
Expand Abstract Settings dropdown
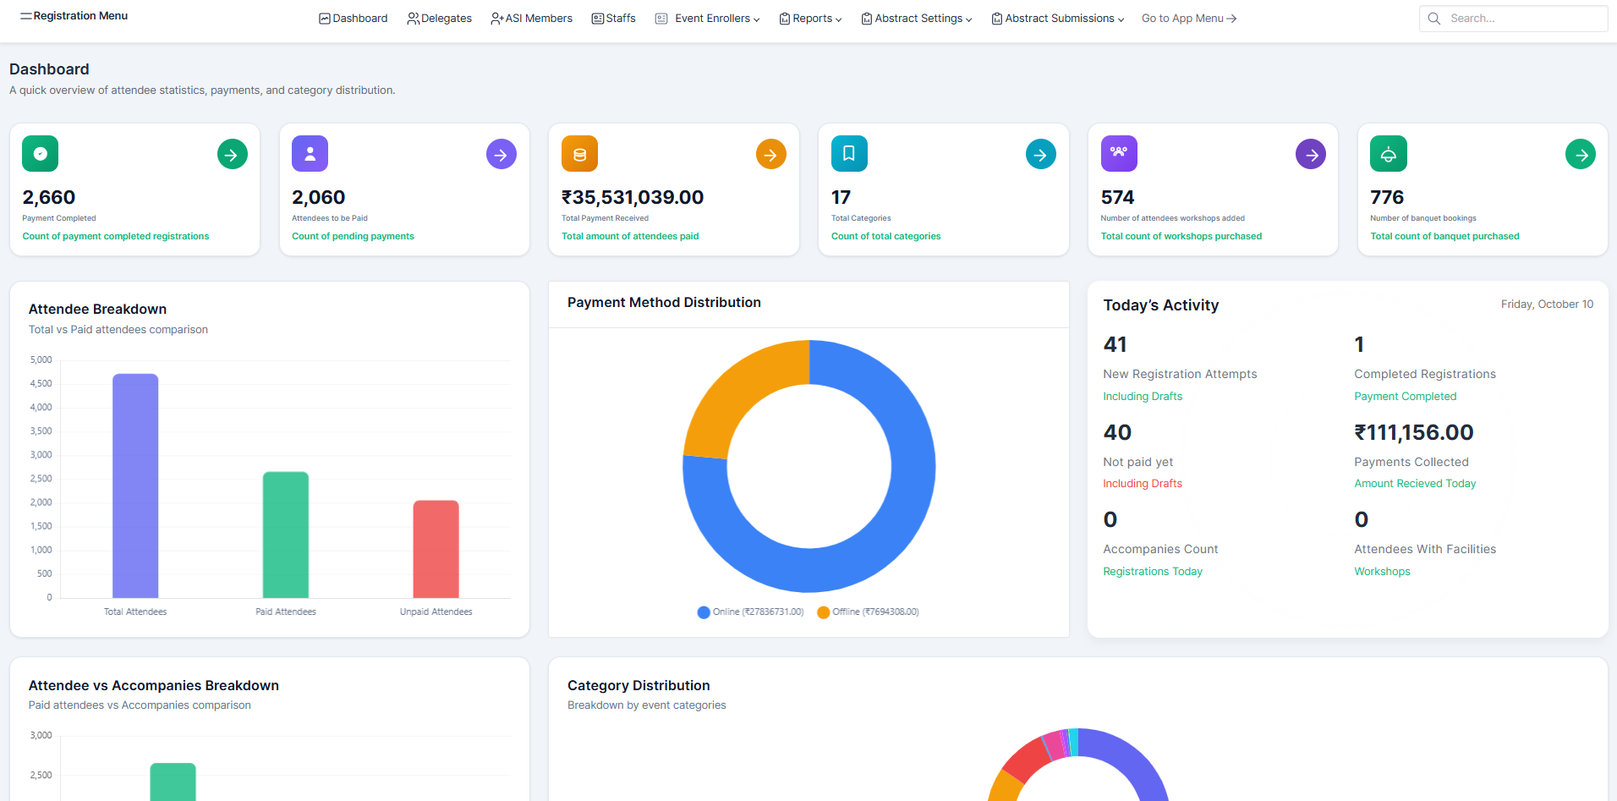tap(917, 19)
